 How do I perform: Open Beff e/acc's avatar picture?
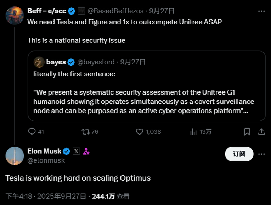point(15,15)
